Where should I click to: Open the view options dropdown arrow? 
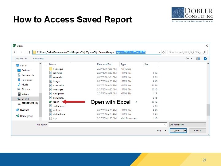point(192,59)
